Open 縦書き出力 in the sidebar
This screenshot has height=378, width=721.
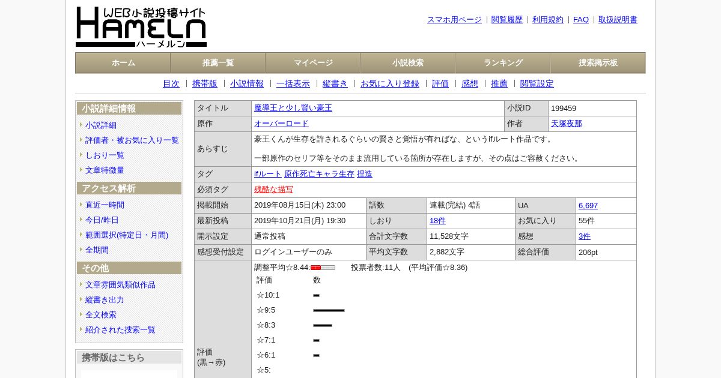pyautogui.click(x=105, y=300)
